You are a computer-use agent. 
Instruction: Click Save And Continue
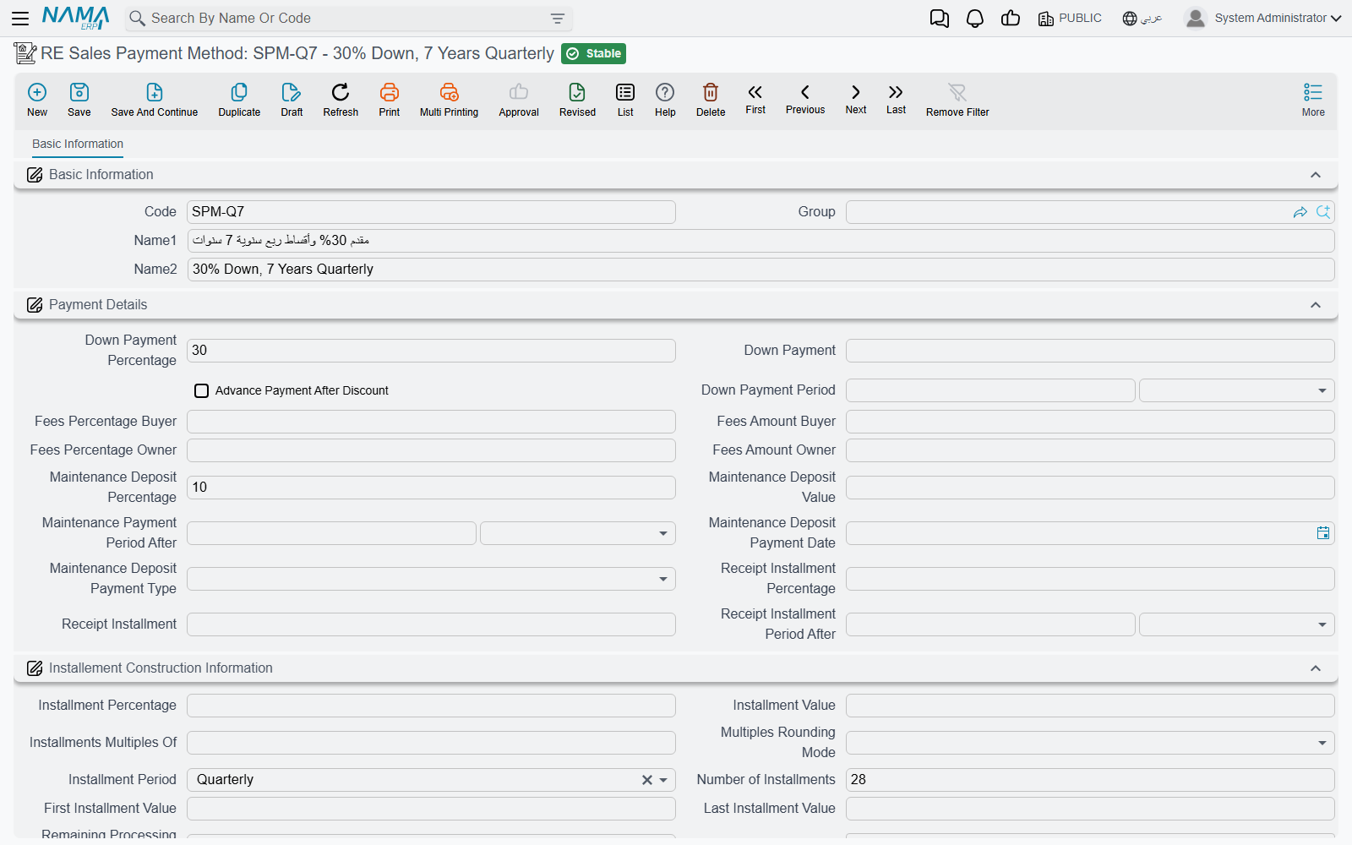pyautogui.click(x=155, y=100)
